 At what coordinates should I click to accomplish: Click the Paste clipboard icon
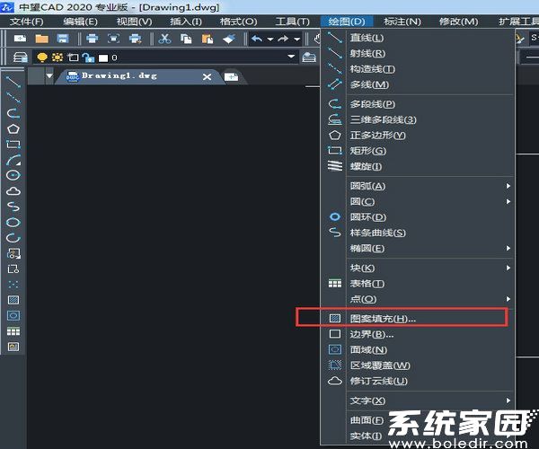pos(208,39)
